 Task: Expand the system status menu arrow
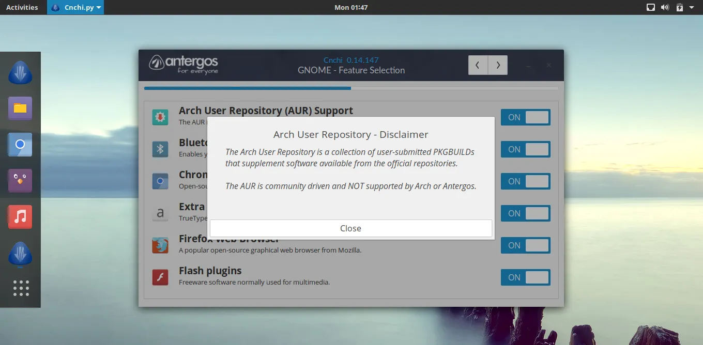[x=692, y=7]
